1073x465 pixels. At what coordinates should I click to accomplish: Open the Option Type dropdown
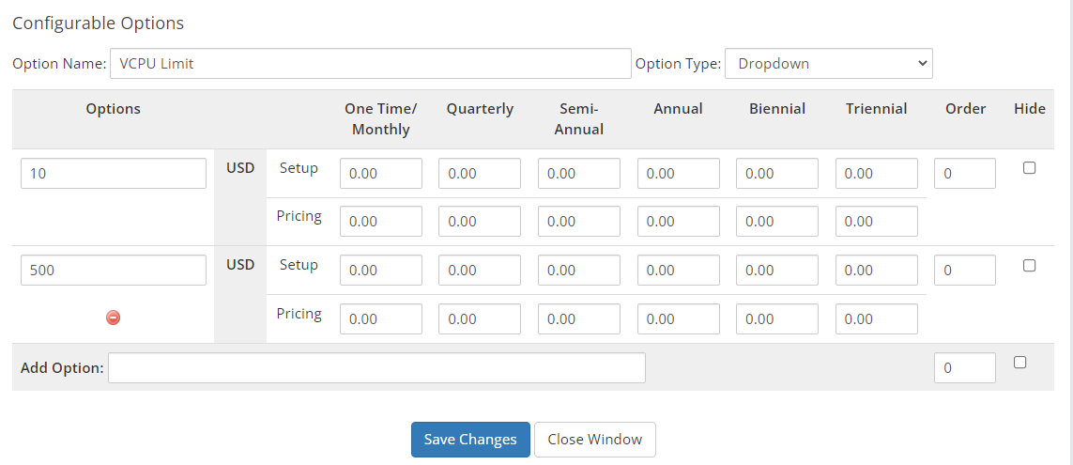tap(828, 64)
